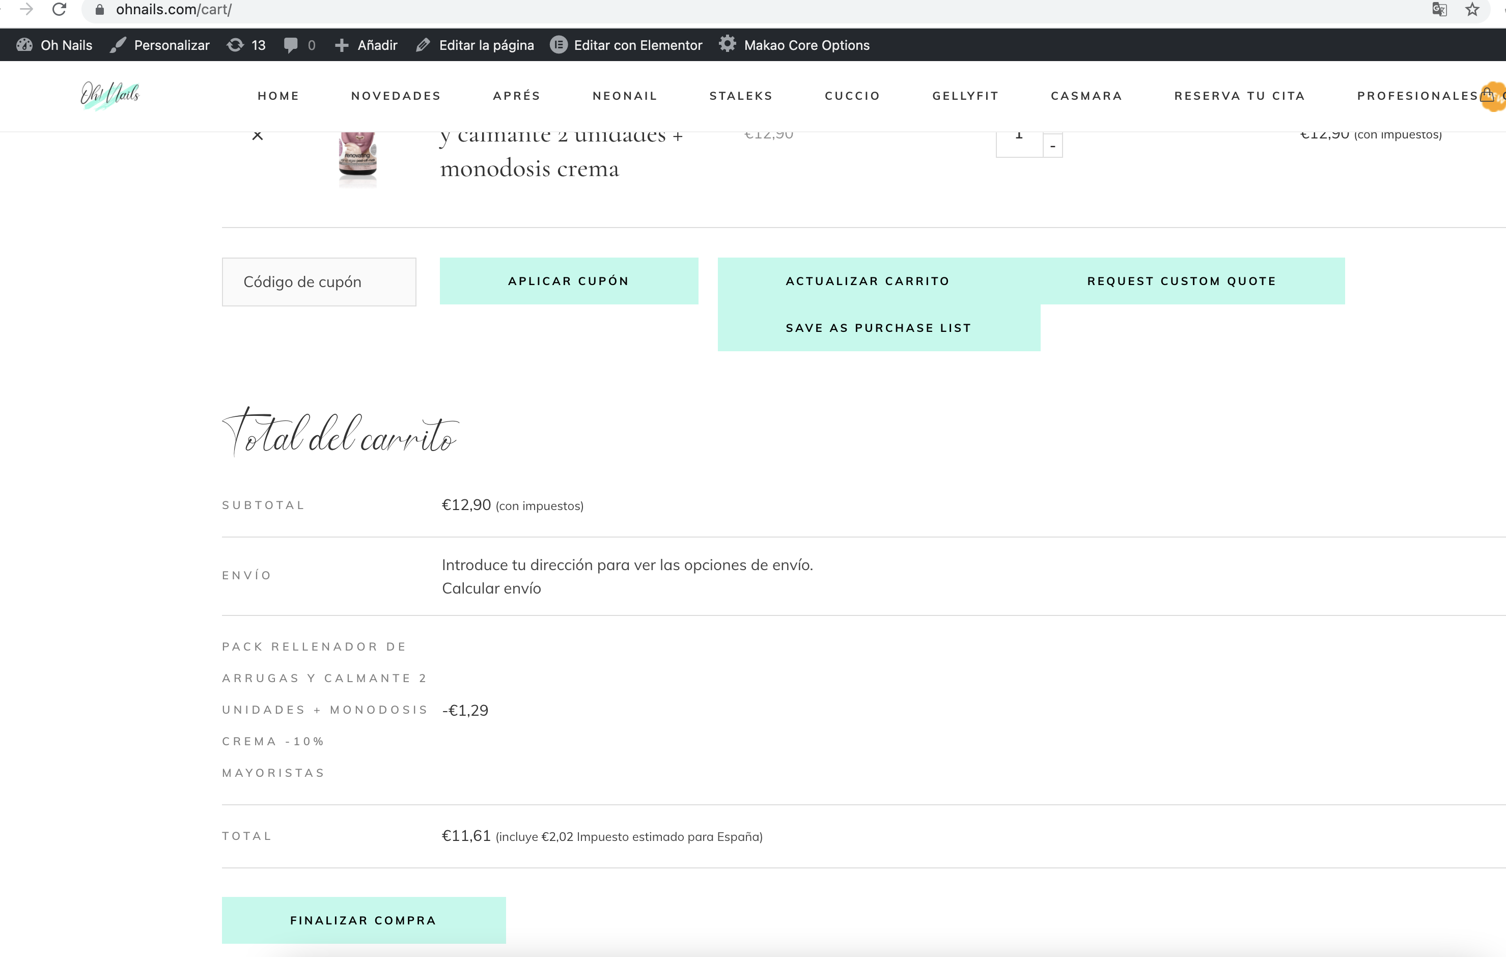The width and height of the screenshot is (1506, 957).
Task: Open the CASMARA menu item
Action: (x=1087, y=96)
